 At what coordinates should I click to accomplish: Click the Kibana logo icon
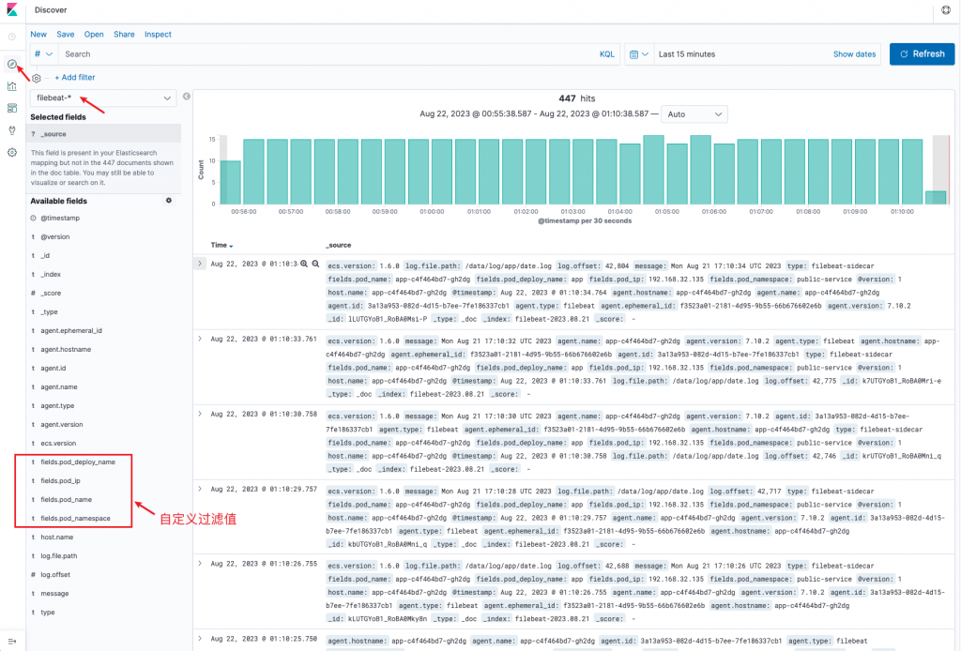12,9
